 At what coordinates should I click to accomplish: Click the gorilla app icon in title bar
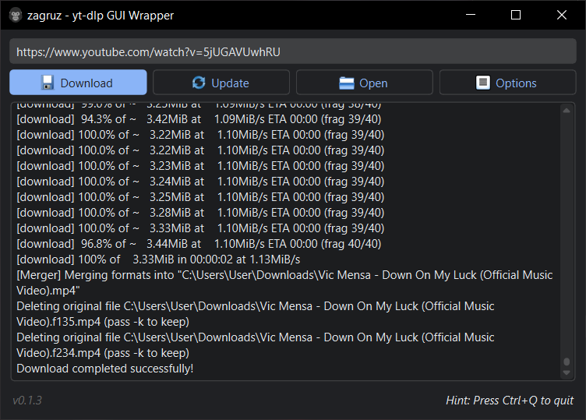[16, 16]
